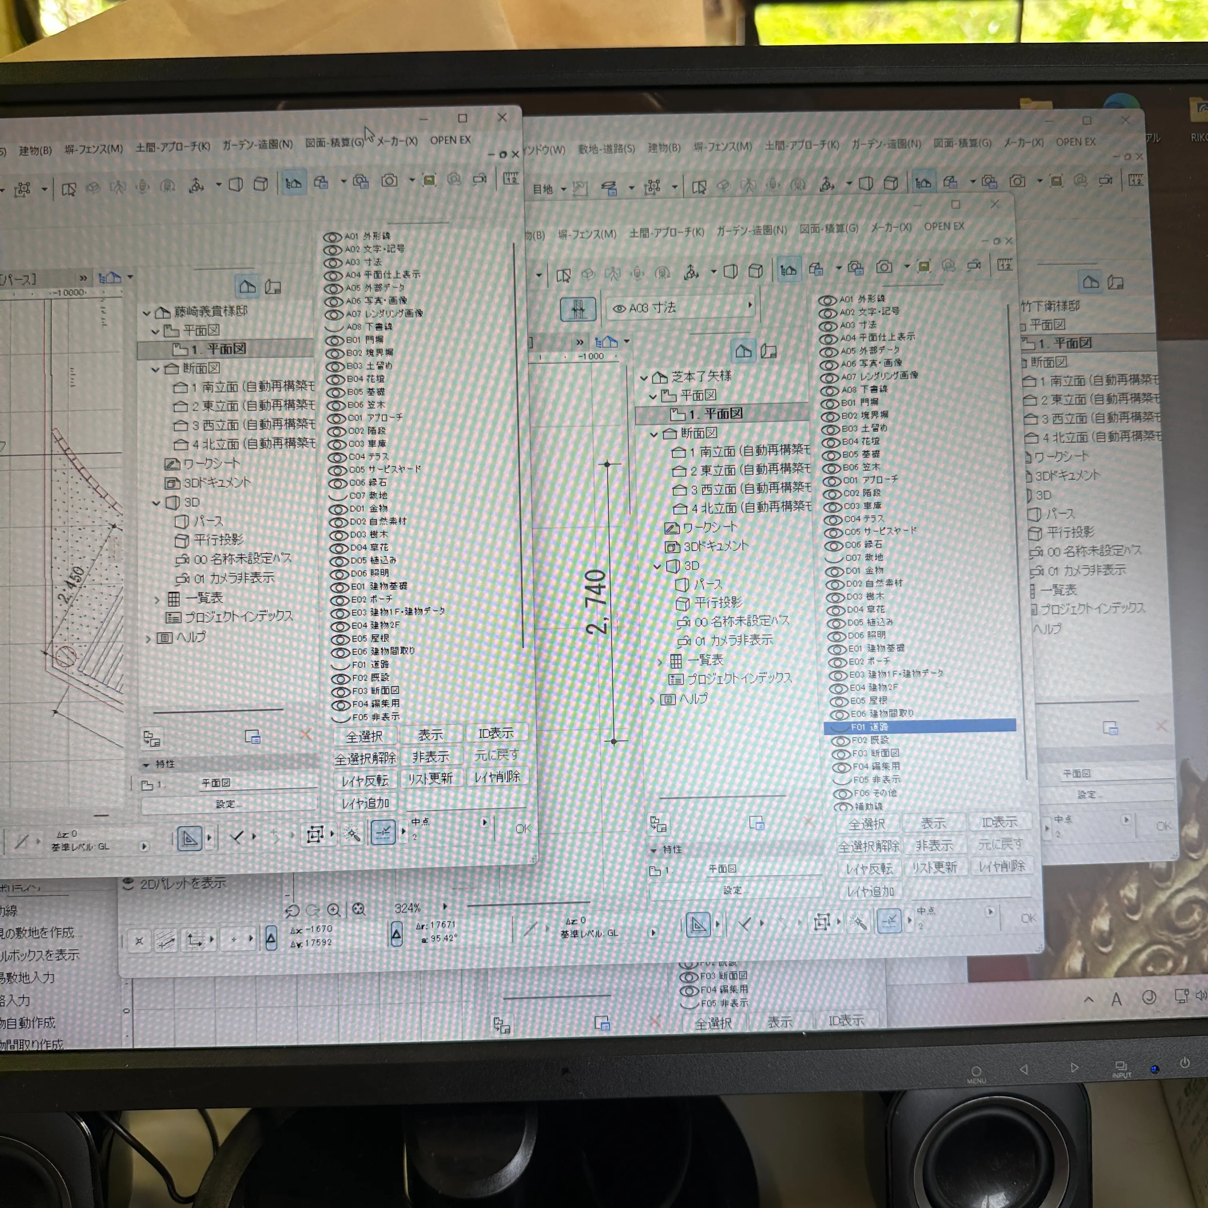Screen dimensions: 1208x1208
Task: Click 2Dパレットを表示 option below 藤崎義貫様邸 window
Action: coord(183,884)
